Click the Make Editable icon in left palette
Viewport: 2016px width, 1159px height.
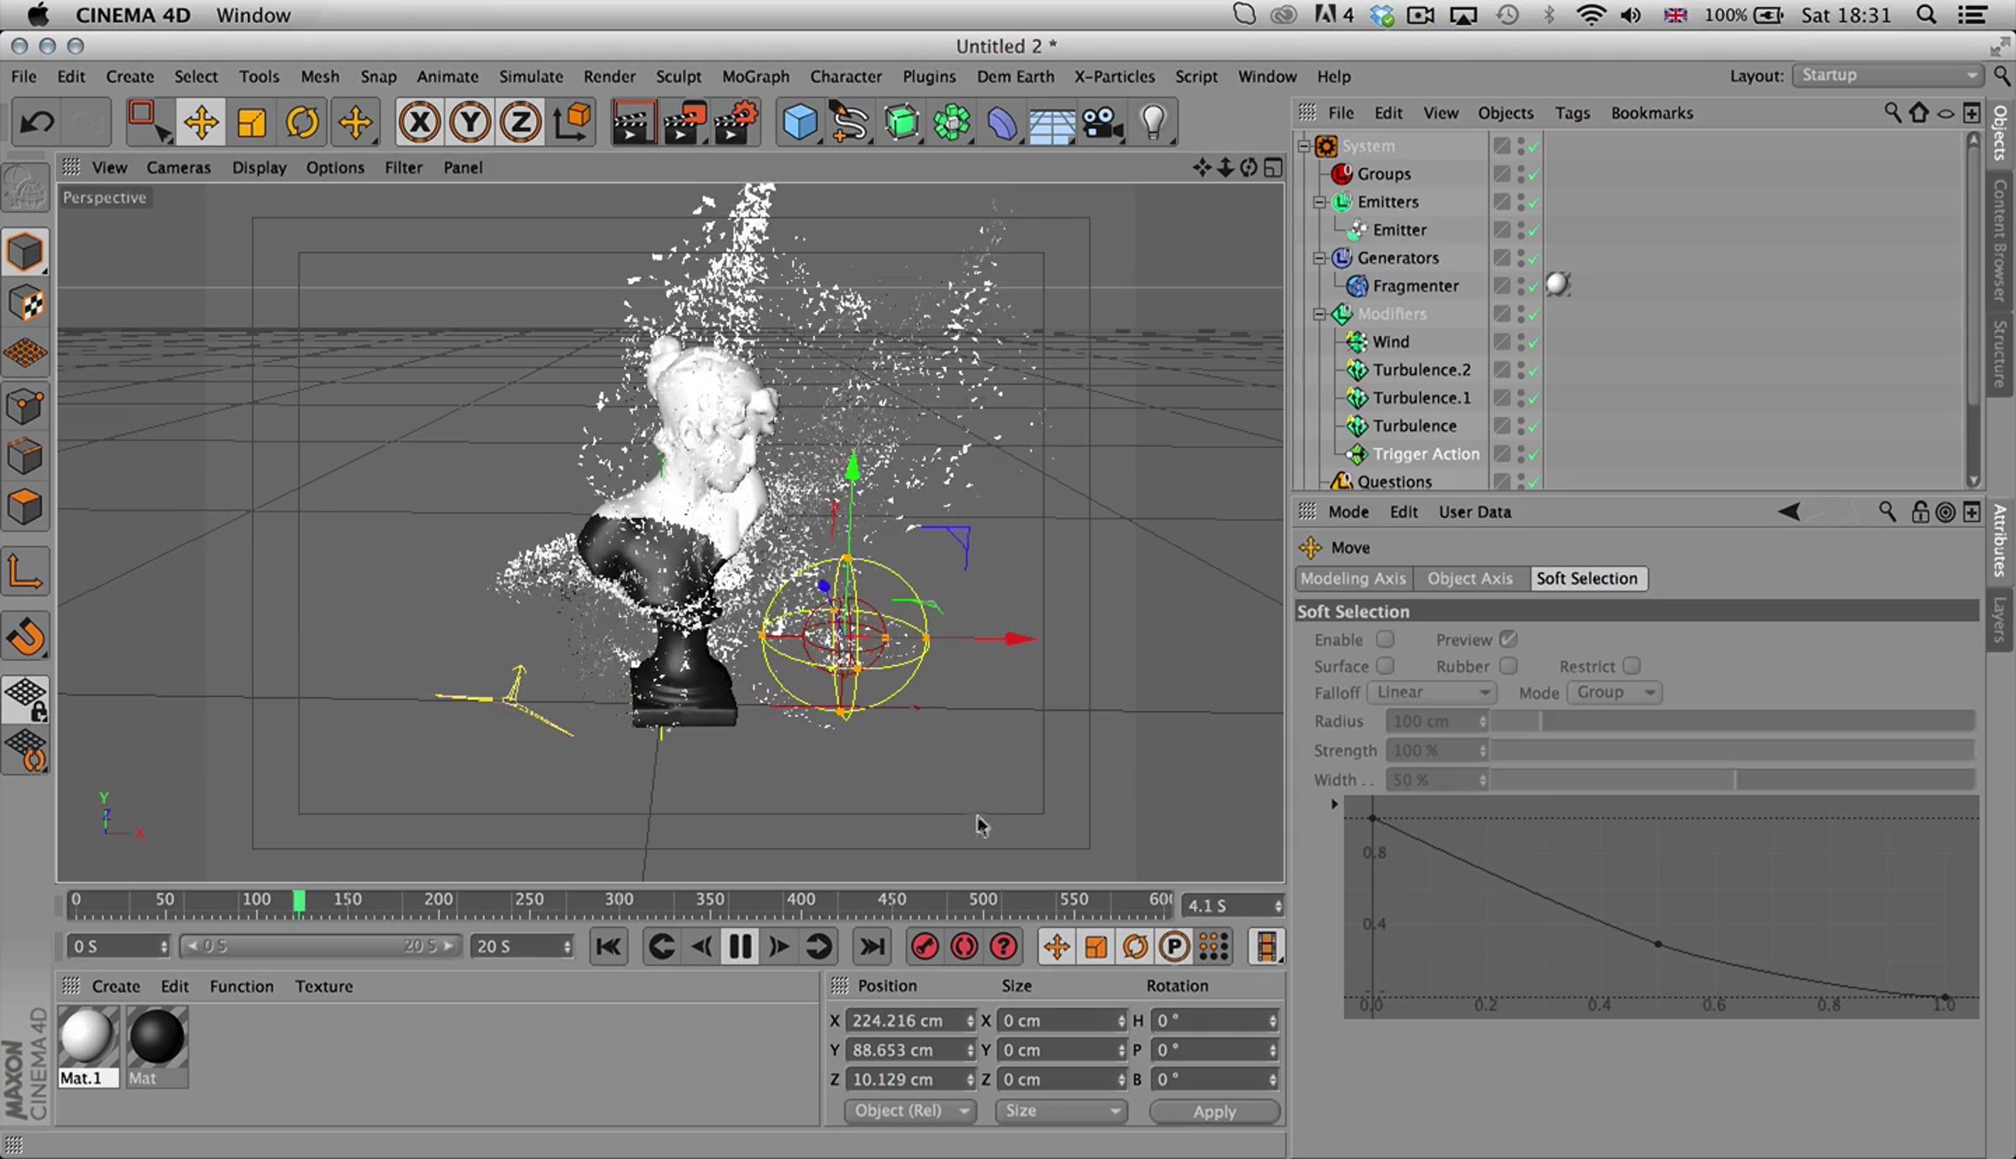pos(25,186)
